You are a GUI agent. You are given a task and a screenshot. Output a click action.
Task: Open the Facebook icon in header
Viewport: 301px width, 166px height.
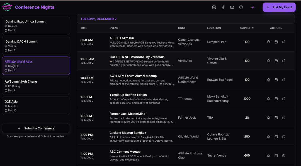point(223,7)
